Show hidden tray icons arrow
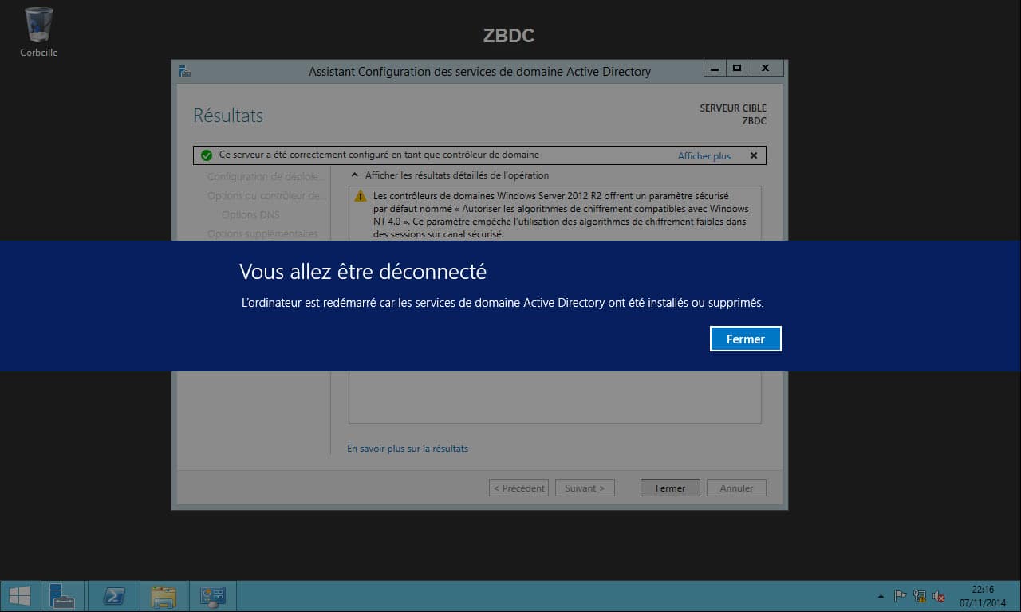The image size is (1021, 612). [x=881, y=596]
